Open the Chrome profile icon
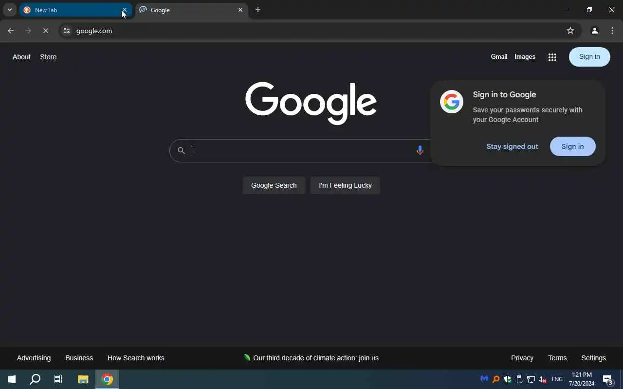 pyautogui.click(x=594, y=31)
